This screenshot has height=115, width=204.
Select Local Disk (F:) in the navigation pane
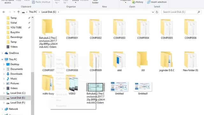tap(18, 103)
